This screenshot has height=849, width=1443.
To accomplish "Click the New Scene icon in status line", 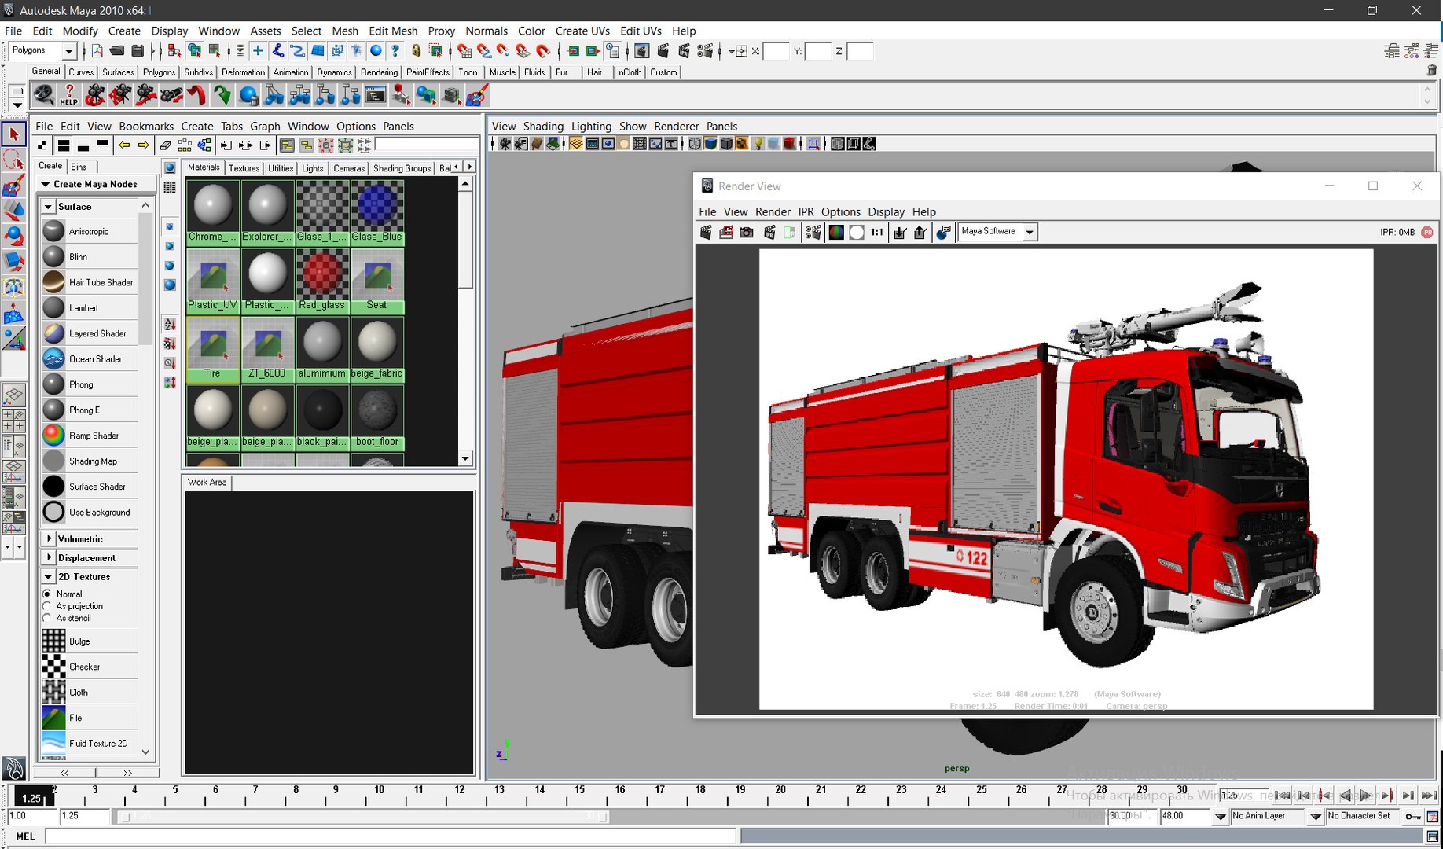I will click(97, 51).
